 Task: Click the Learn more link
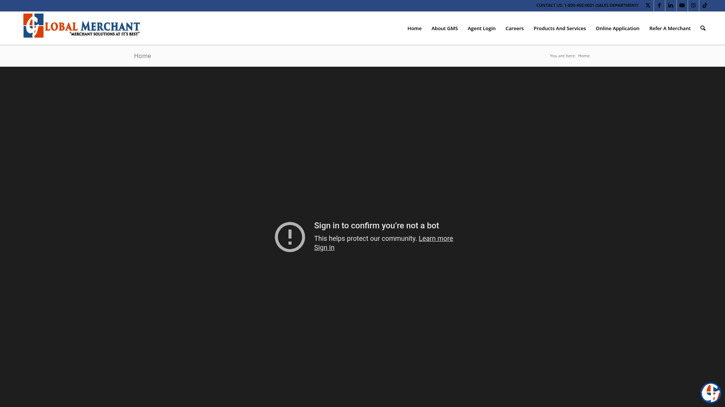coord(436,239)
